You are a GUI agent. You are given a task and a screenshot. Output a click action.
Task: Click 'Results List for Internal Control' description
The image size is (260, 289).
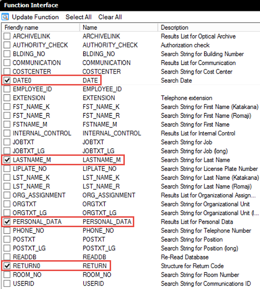click(x=198, y=133)
